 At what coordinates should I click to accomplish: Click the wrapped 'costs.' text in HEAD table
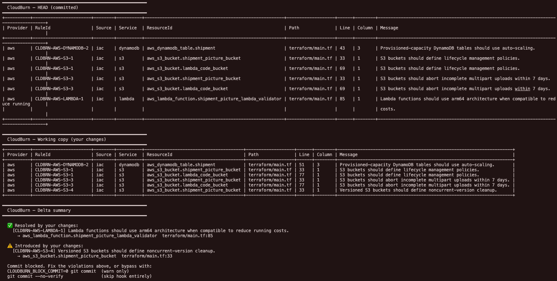click(x=388, y=109)
